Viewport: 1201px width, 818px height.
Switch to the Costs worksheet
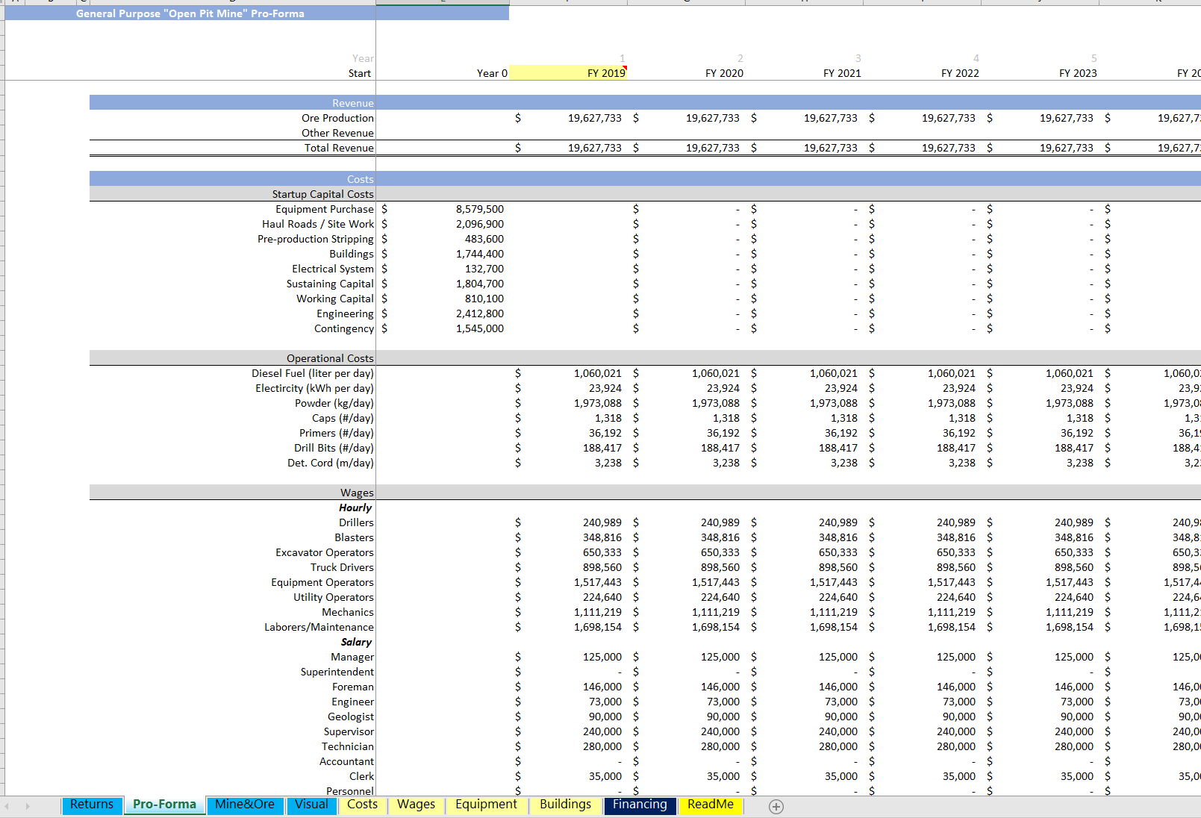coord(362,806)
